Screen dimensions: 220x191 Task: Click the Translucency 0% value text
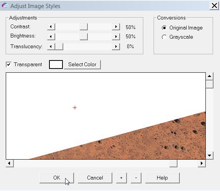tap(130, 46)
